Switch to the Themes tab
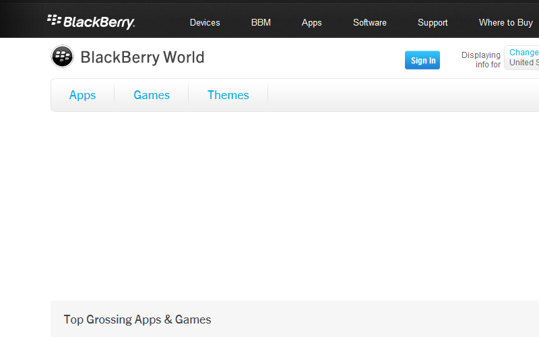The image size is (539, 337). 228,95
